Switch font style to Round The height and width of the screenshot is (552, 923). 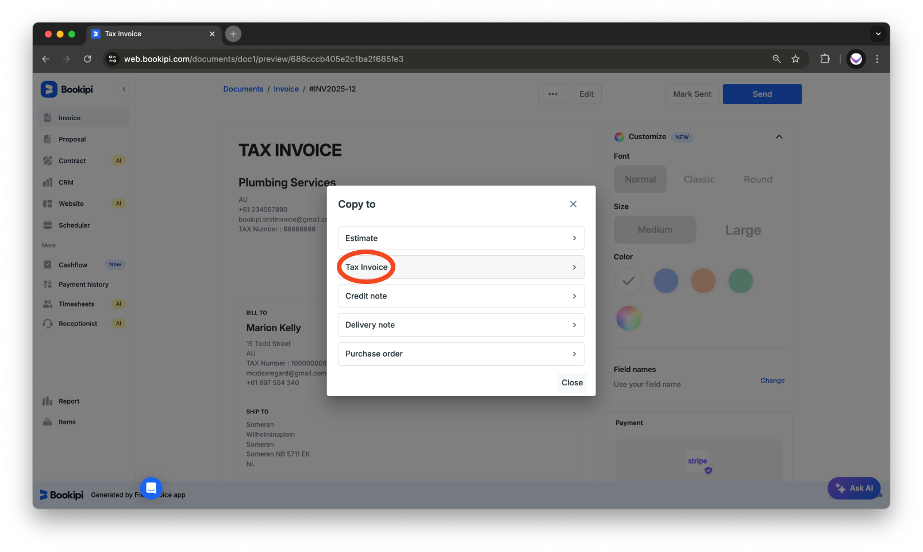757,179
